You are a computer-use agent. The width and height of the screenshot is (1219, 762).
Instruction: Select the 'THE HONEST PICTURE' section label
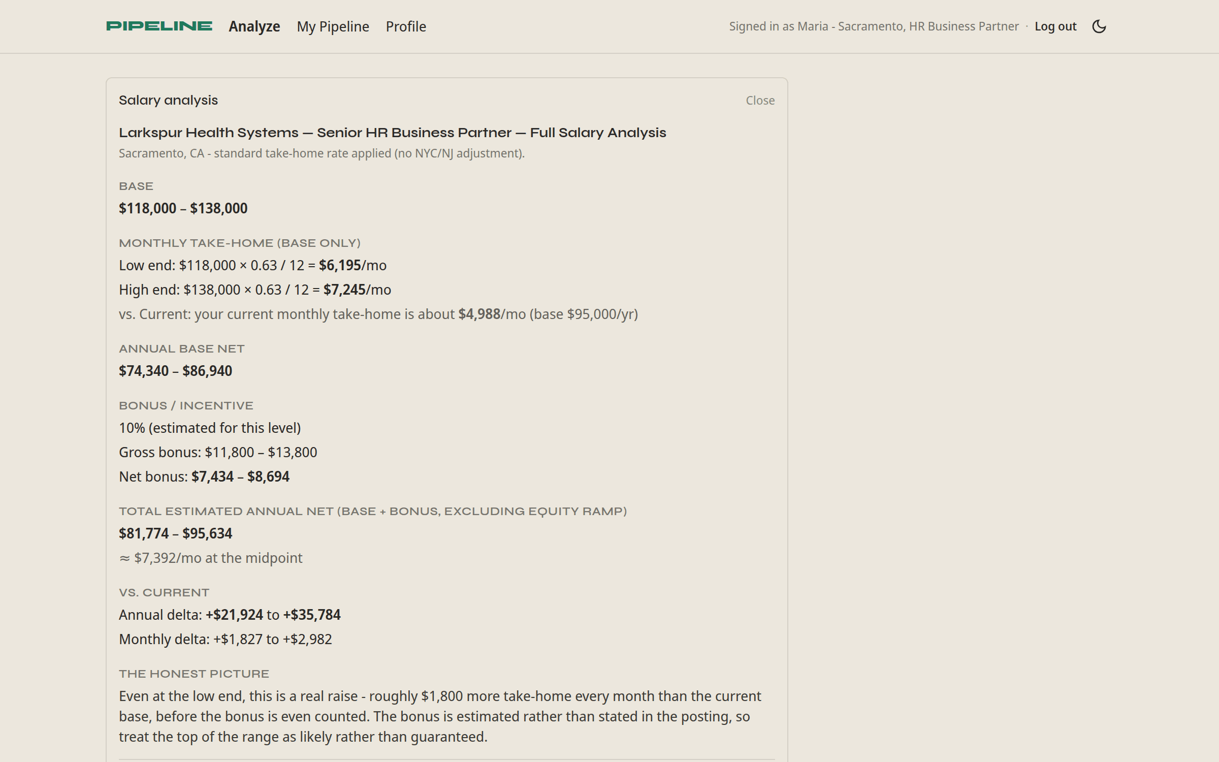point(194,674)
